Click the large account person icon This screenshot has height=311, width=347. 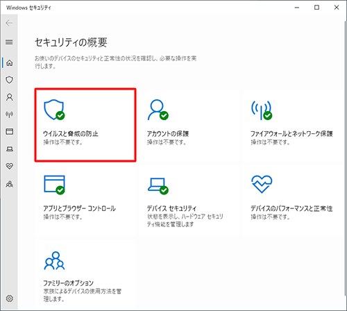coord(158,110)
